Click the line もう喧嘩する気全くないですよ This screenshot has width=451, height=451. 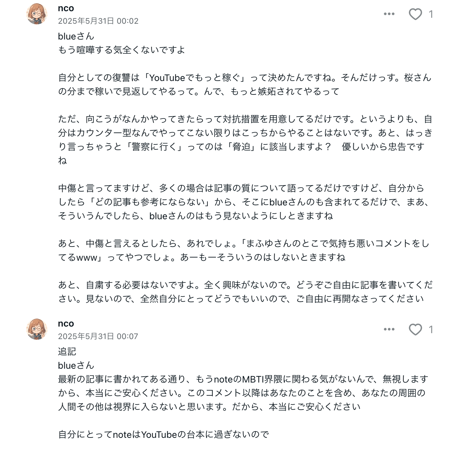tap(121, 50)
